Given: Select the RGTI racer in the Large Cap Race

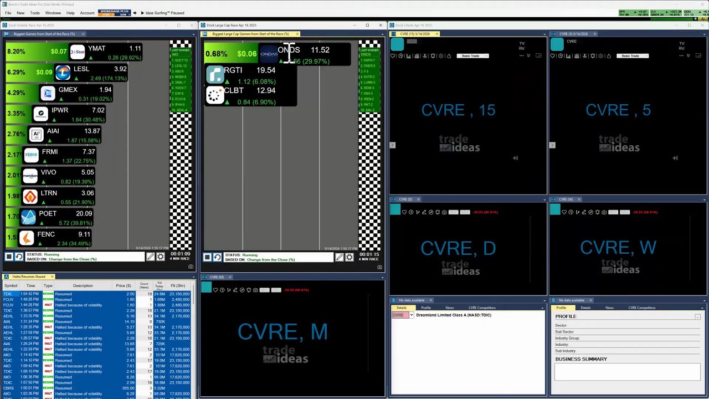Looking at the screenshot, I should point(249,75).
